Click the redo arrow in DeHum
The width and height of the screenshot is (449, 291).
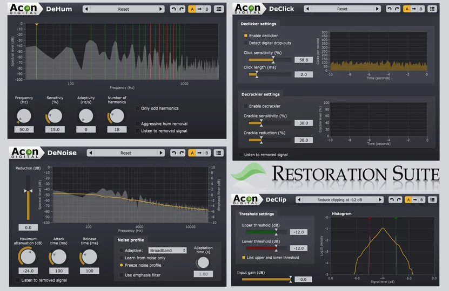coord(182,9)
